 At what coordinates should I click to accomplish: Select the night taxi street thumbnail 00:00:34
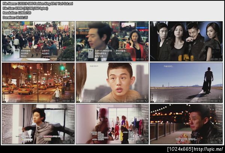pos(38,83)
